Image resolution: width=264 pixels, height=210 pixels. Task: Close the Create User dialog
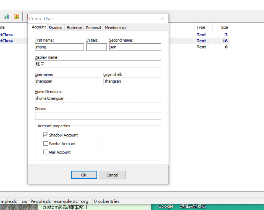coord(162,19)
